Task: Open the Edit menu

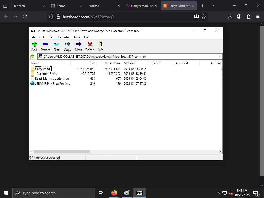Action: pyautogui.click(x=42, y=37)
